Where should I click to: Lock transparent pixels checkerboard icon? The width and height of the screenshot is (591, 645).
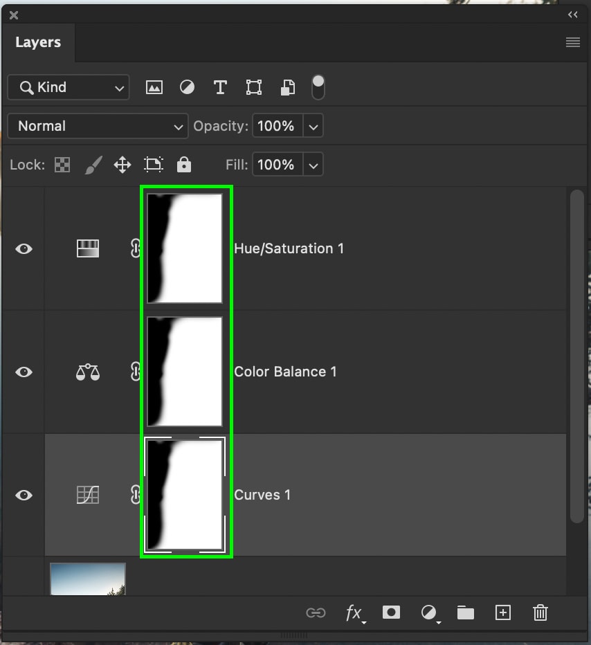click(x=62, y=165)
